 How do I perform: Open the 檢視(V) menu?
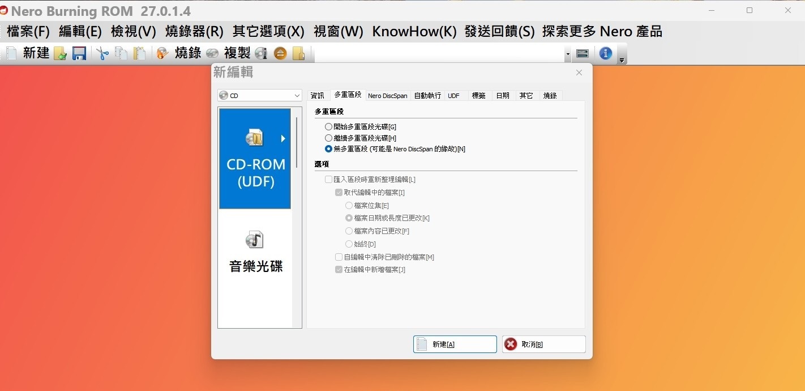pos(134,32)
